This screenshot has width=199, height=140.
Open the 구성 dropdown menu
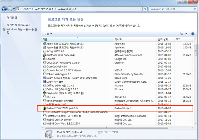pyautogui.click(x=48, y=34)
